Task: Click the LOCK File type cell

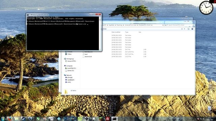Action: click(128, 56)
